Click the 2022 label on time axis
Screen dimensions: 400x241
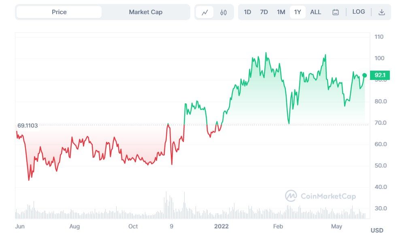pyautogui.click(x=221, y=226)
